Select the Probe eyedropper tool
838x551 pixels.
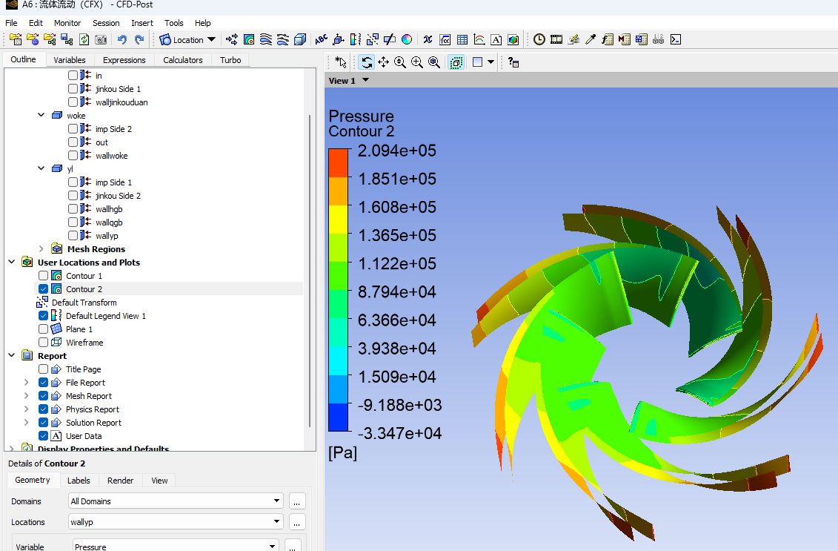591,39
